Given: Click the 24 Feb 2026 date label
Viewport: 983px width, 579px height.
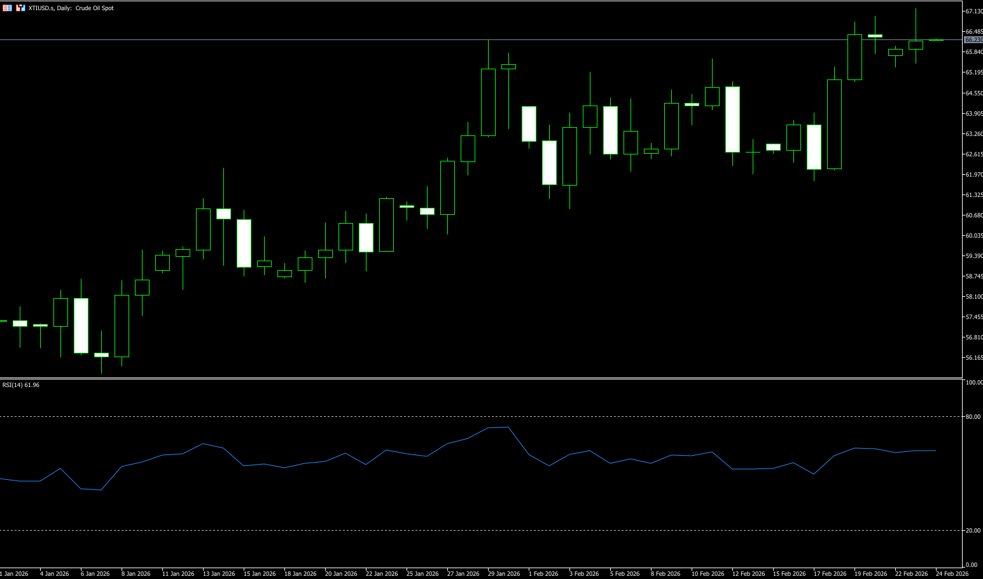Looking at the screenshot, I should (952, 574).
